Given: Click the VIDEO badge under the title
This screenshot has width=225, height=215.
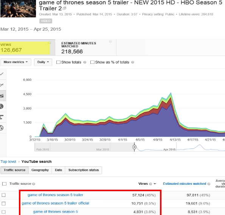Looking at the screenshot, I should (x=46, y=21).
